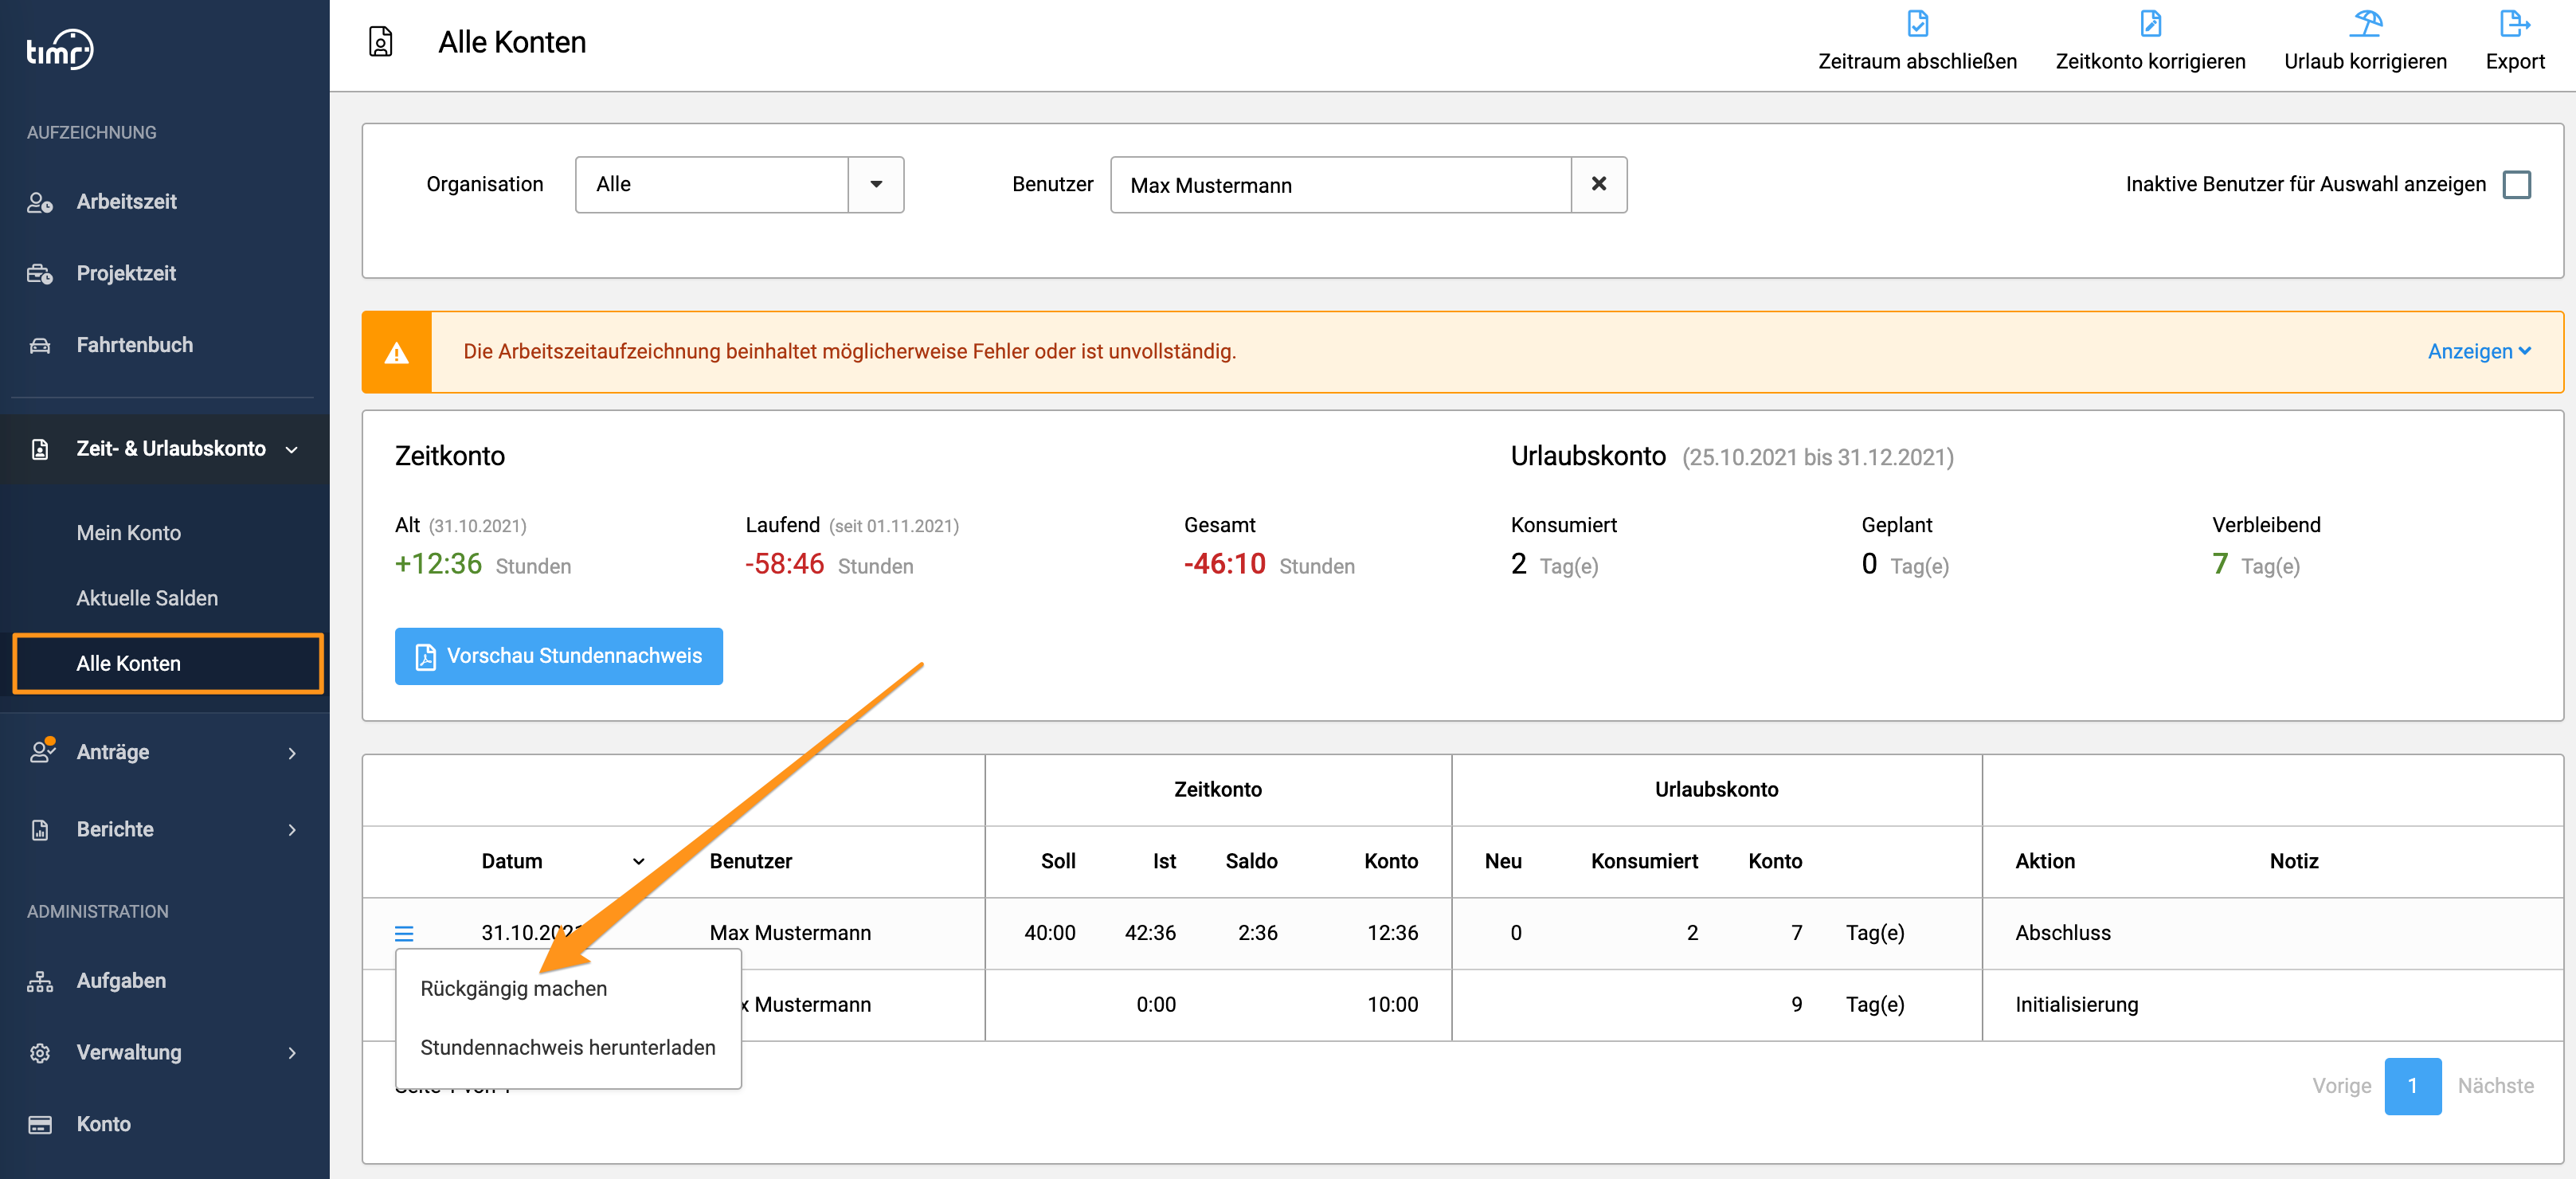Click the Anträge sidebar icon
The image size is (2576, 1179).
(41, 751)
